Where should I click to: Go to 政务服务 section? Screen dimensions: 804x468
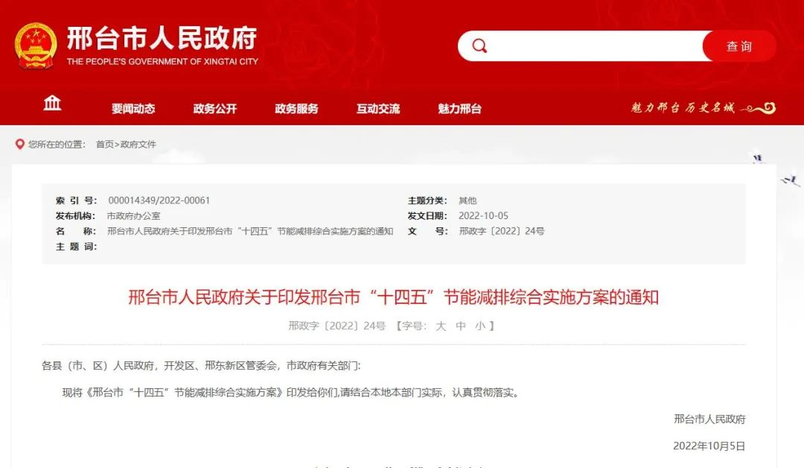[296, 109]
